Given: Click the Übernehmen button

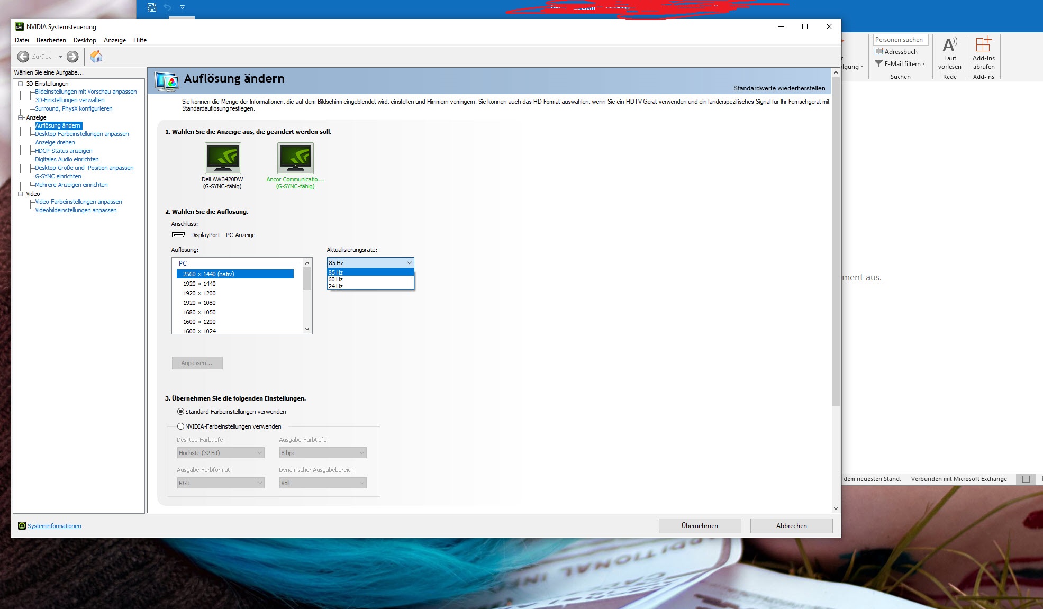Looking at the screenshot, I should click(x=700, y=526).
